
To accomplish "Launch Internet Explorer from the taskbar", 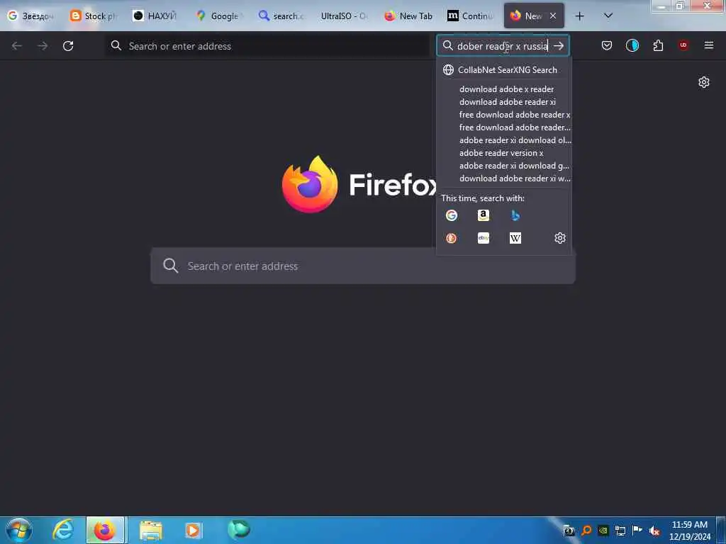I will coord(63,530).
